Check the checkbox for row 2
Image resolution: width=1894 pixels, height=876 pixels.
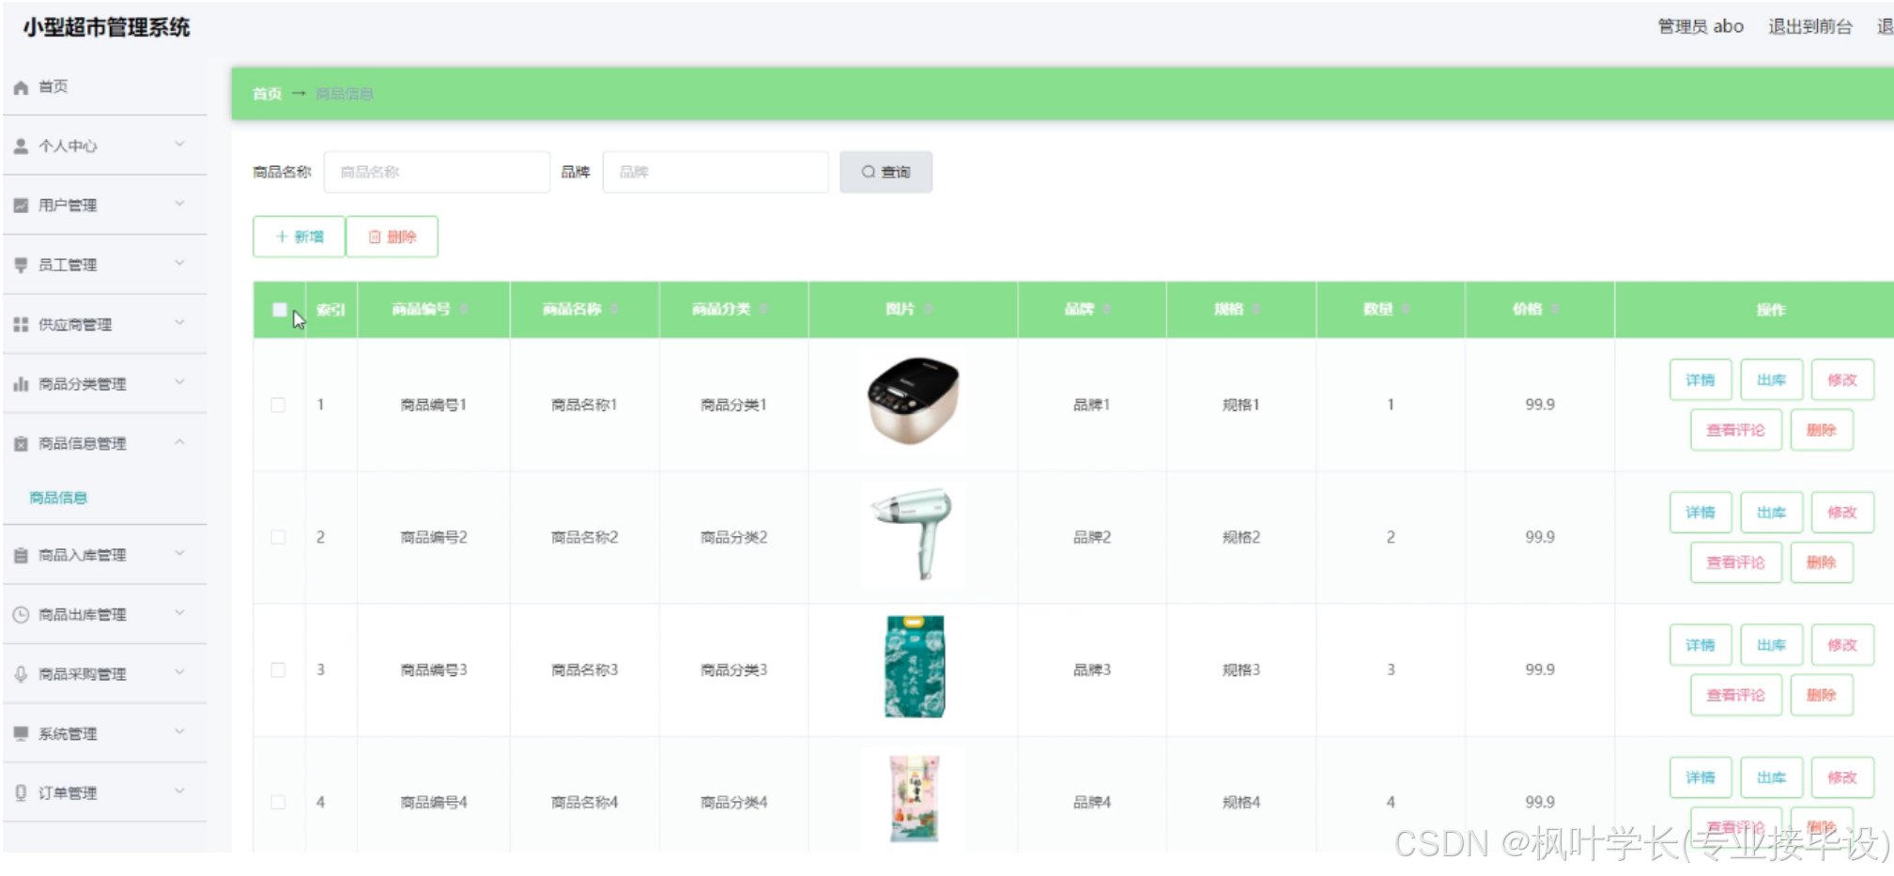pos(278,537)
